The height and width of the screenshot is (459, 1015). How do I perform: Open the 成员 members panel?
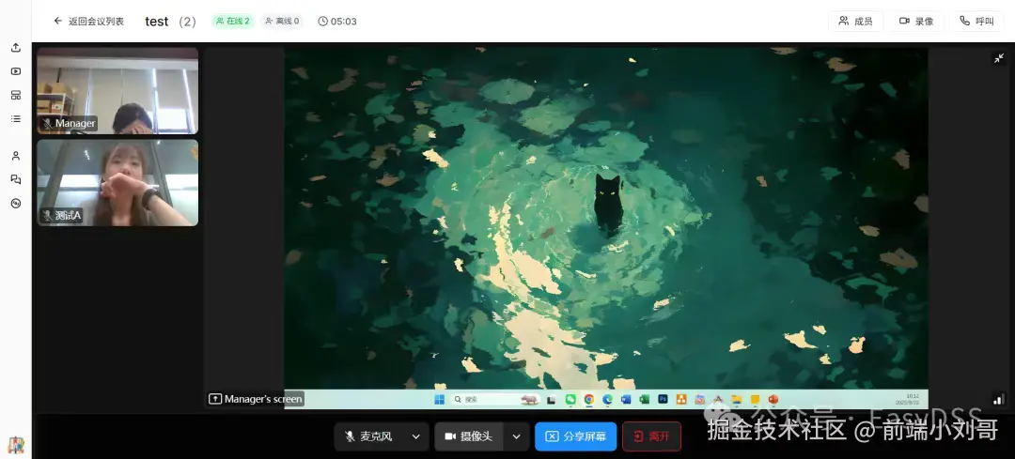tap(855, 22)
